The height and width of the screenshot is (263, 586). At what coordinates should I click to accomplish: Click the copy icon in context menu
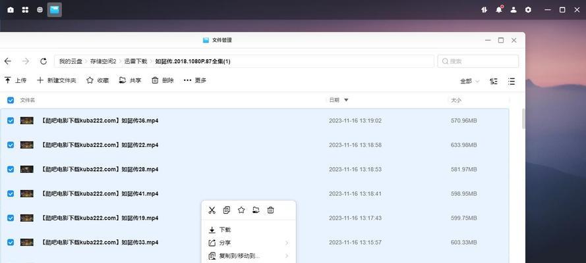[227, 210]
